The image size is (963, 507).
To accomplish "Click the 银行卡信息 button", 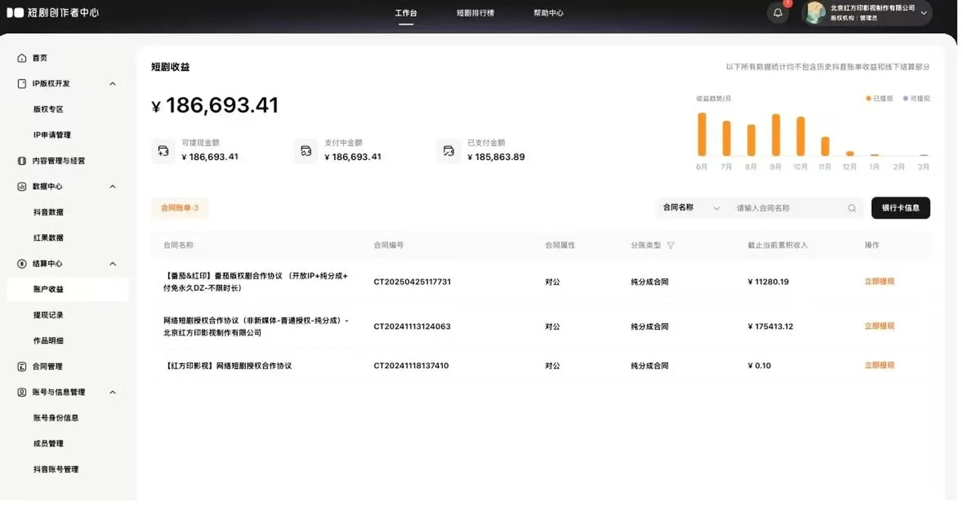I will pyautogui.click(x=900, y=208).
